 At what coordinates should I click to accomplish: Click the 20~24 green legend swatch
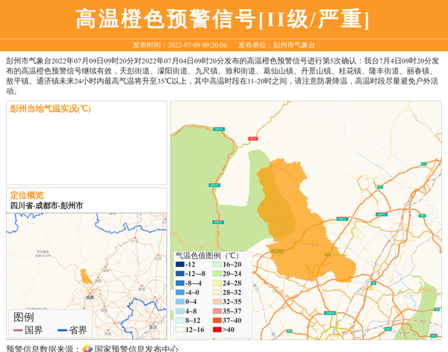(x=217, y=274)
